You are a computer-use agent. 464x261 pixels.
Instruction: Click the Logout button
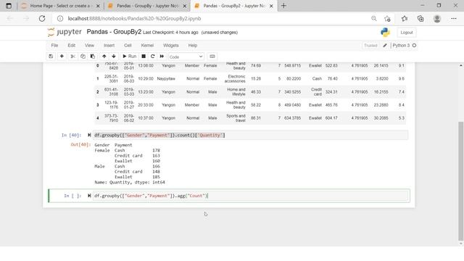[407, 33]
